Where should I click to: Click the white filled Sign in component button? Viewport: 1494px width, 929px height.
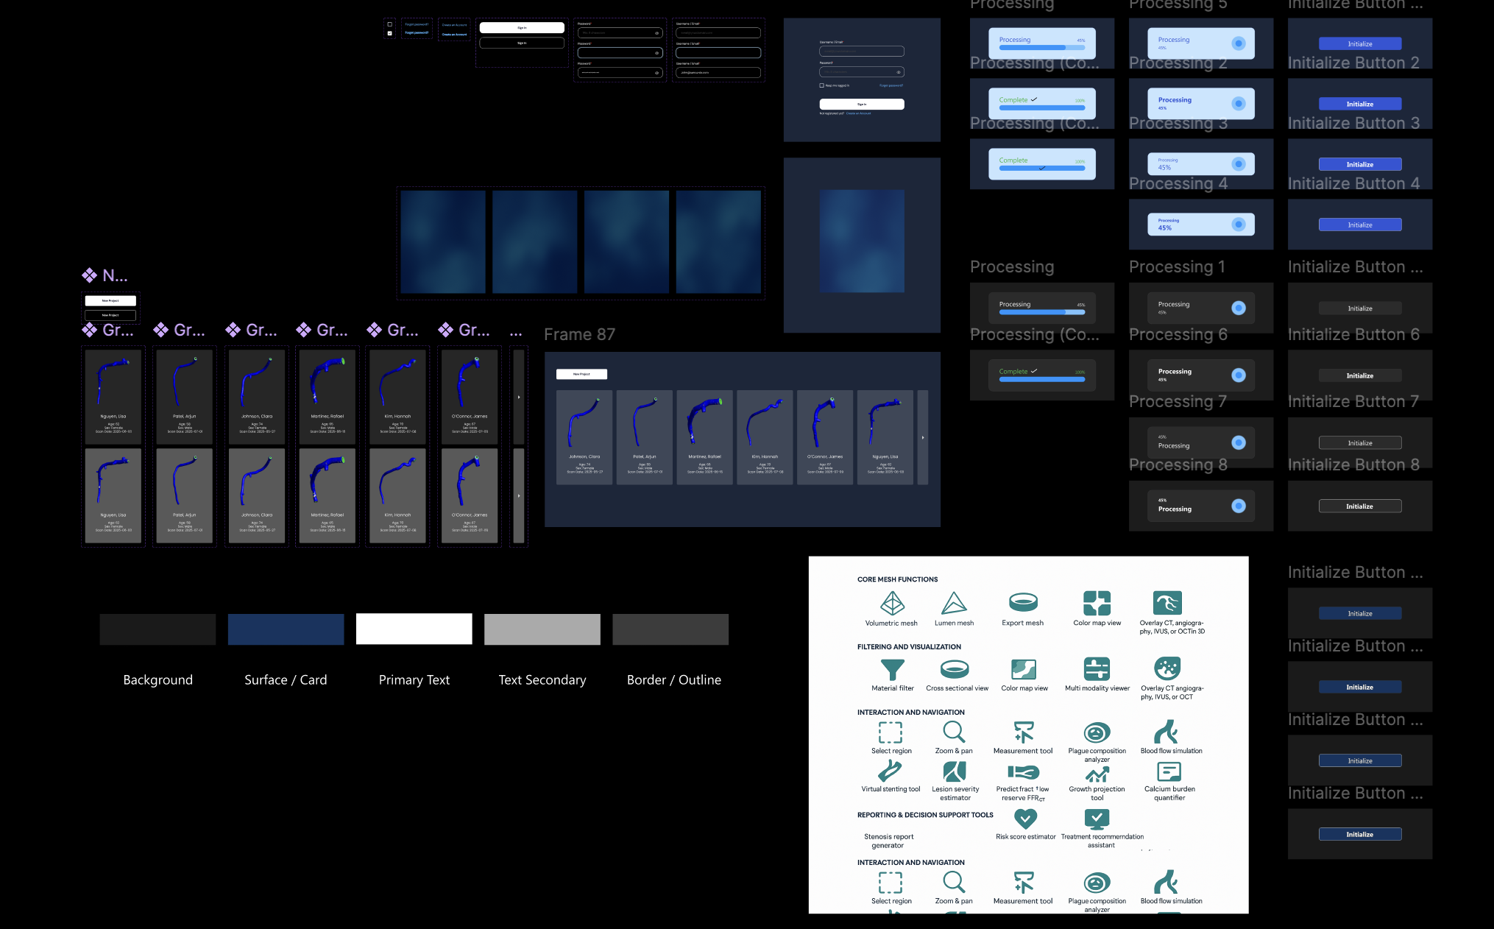522,27
